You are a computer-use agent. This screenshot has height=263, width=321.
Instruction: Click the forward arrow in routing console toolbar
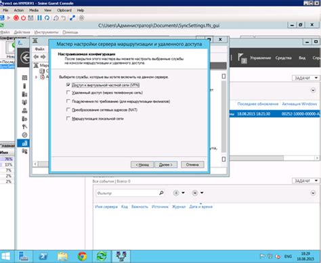(43, 57)
